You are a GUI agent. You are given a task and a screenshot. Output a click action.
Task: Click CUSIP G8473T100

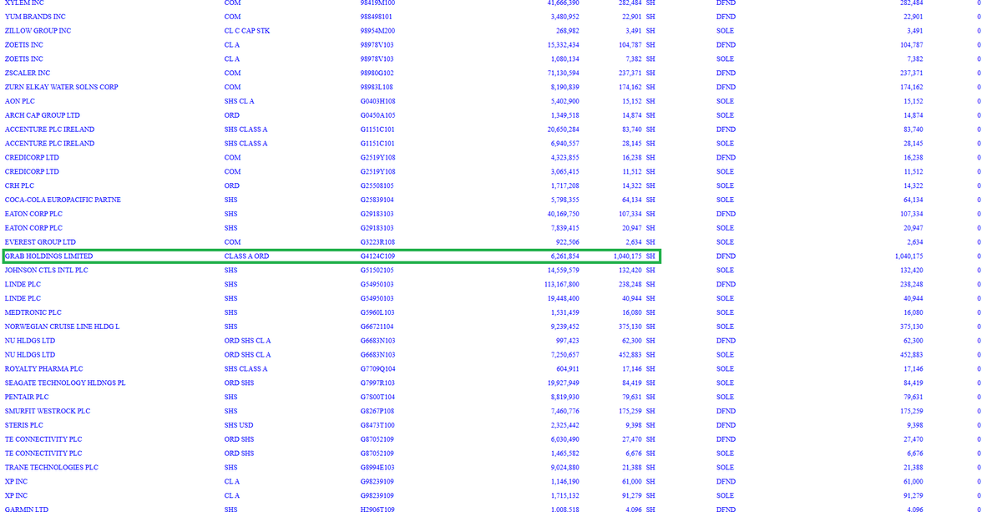click(377, 425)
